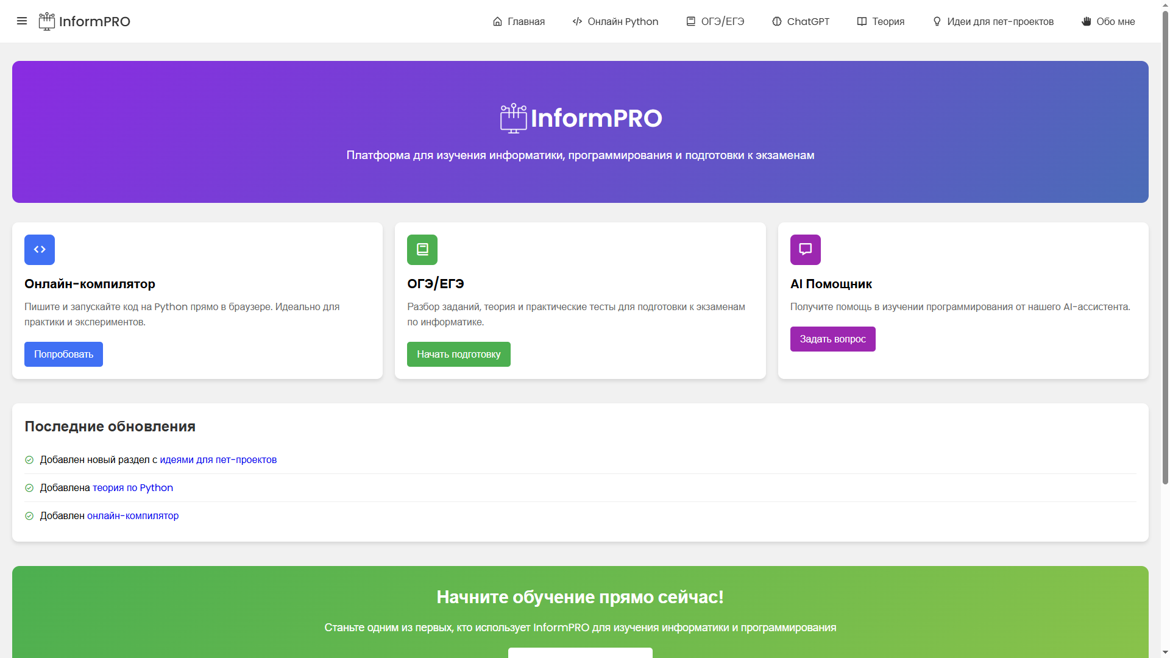
Task: Follow the идеями для пет-проектов link
Action: [x=218, y=460]
